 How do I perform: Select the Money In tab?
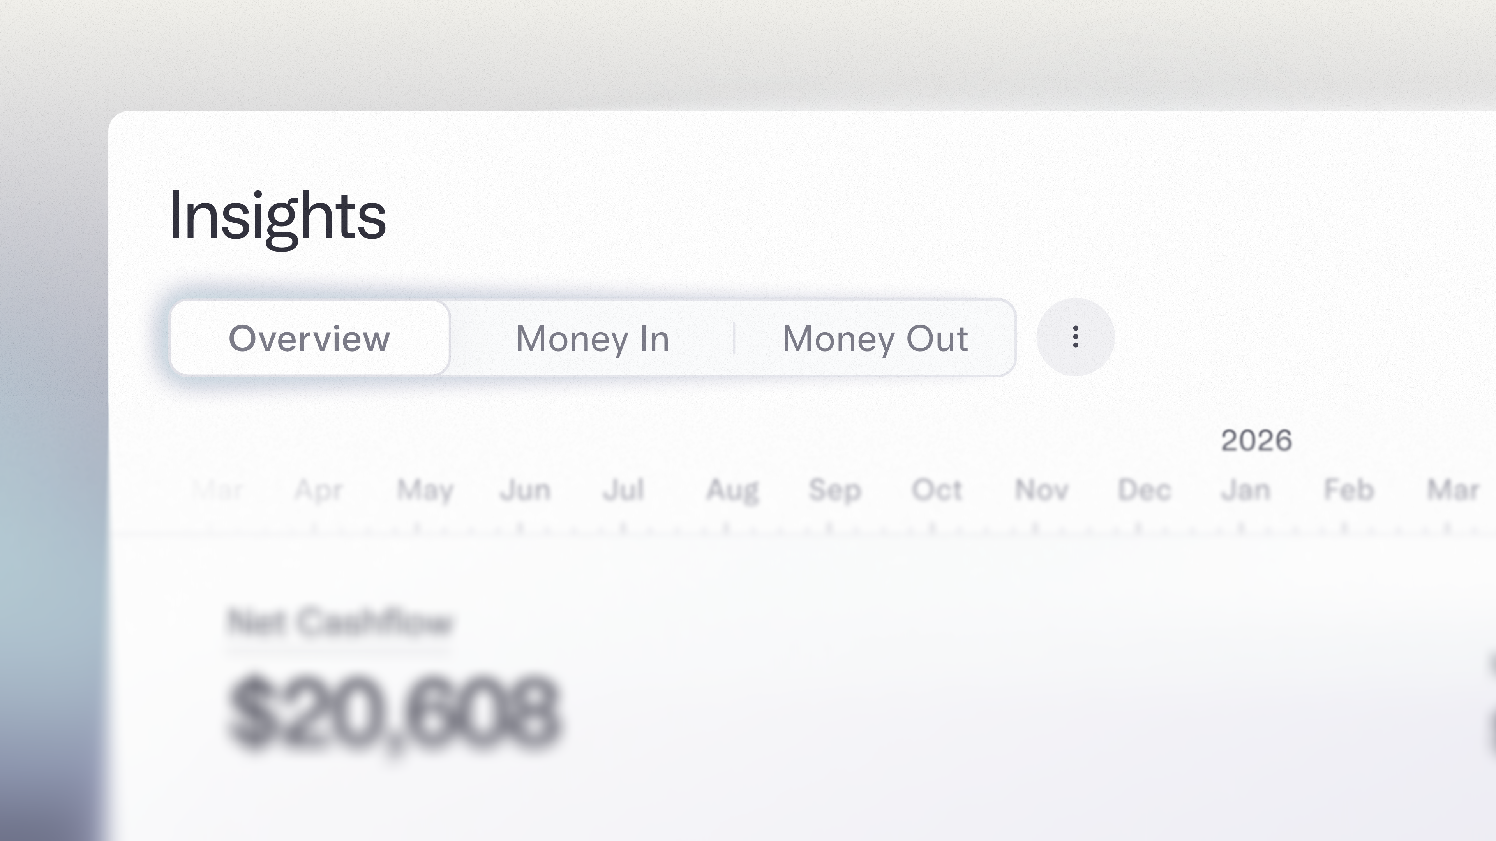coord(592,338)
